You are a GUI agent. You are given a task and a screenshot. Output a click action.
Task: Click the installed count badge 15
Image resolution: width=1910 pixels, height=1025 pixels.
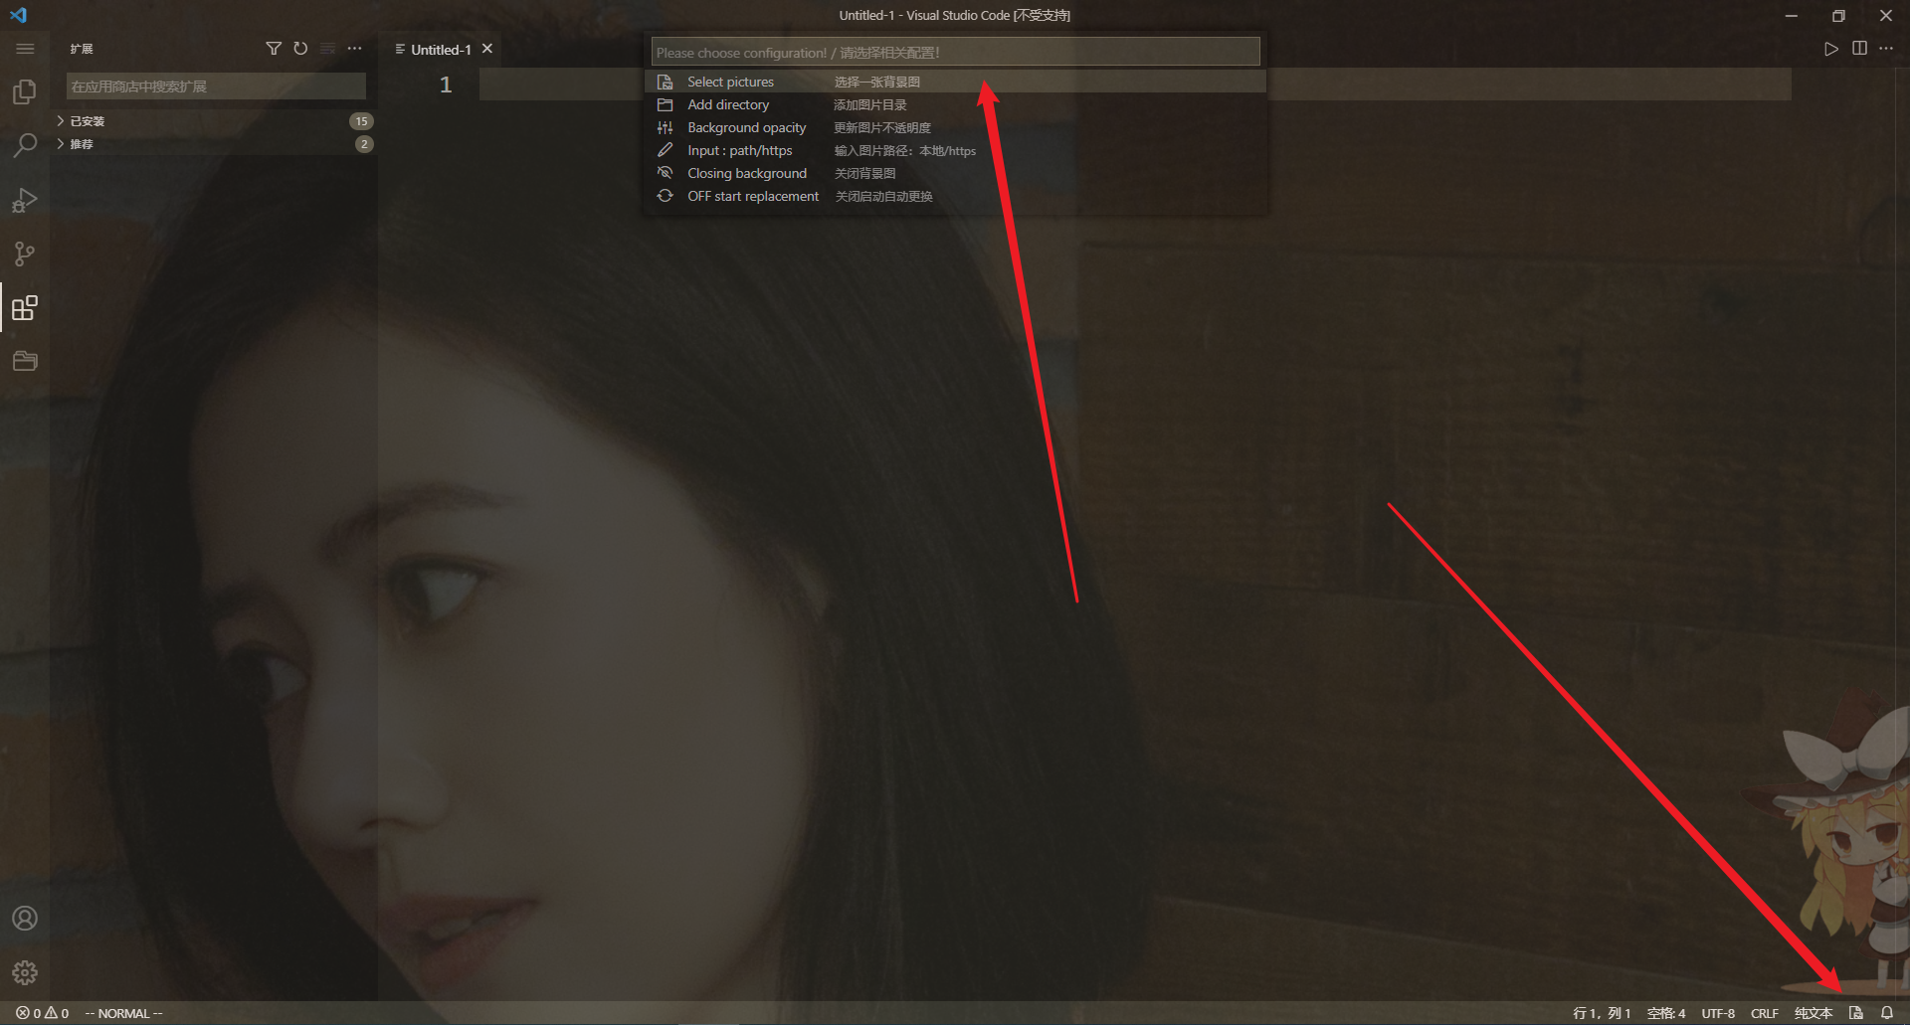click(x=361, y=121)
